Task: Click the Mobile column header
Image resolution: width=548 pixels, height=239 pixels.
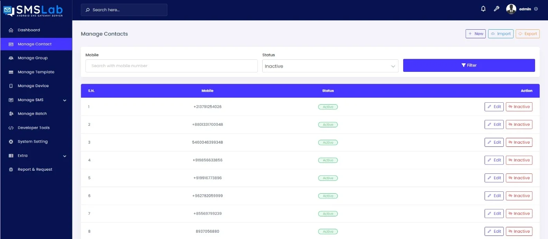Action: point(207,91)
